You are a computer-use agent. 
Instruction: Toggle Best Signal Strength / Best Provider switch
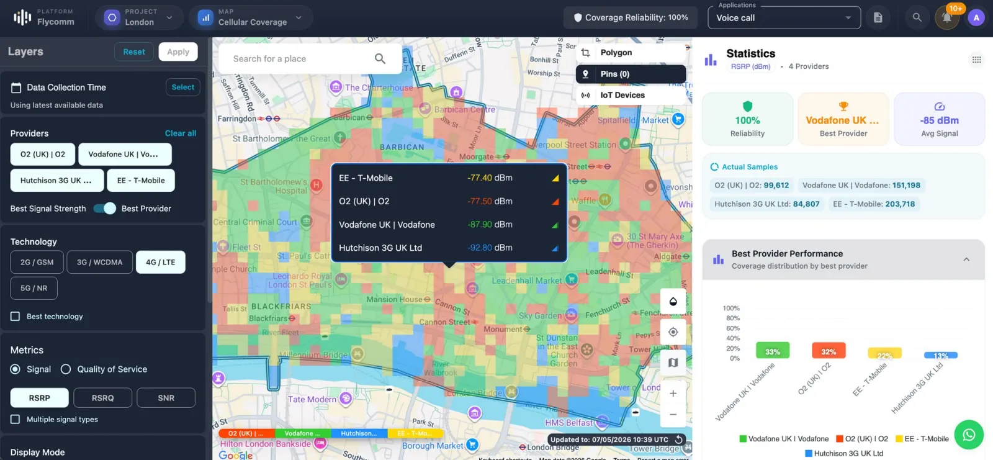(104, 209)
